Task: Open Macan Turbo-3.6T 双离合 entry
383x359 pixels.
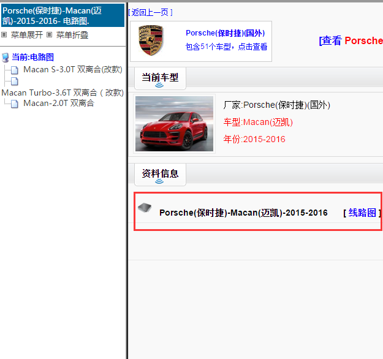Action: pyautogui.click(x=63, y=93)
